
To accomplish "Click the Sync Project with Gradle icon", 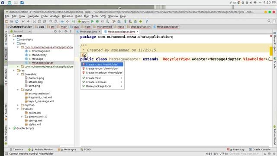I will pos(125,21).
